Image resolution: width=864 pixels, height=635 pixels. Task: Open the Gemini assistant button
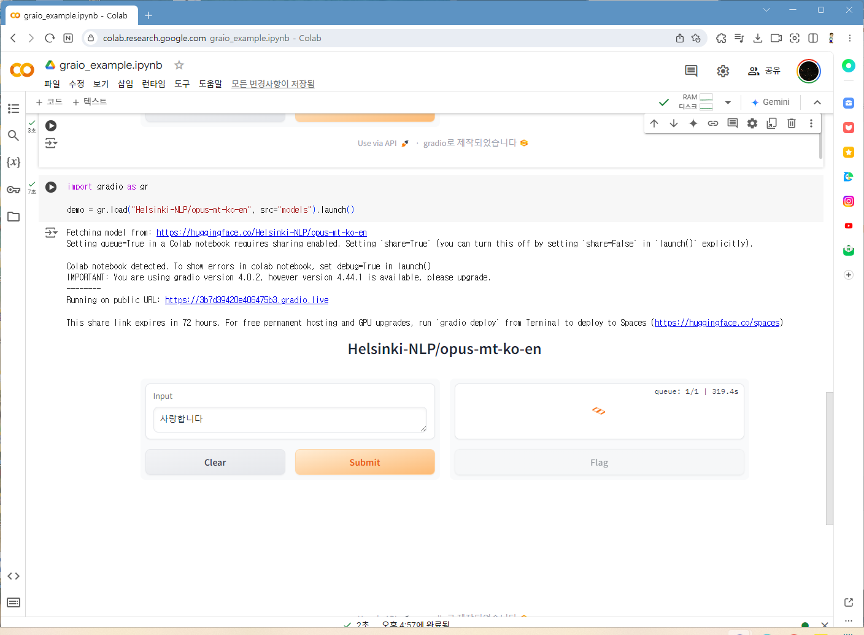click(771, 102)
